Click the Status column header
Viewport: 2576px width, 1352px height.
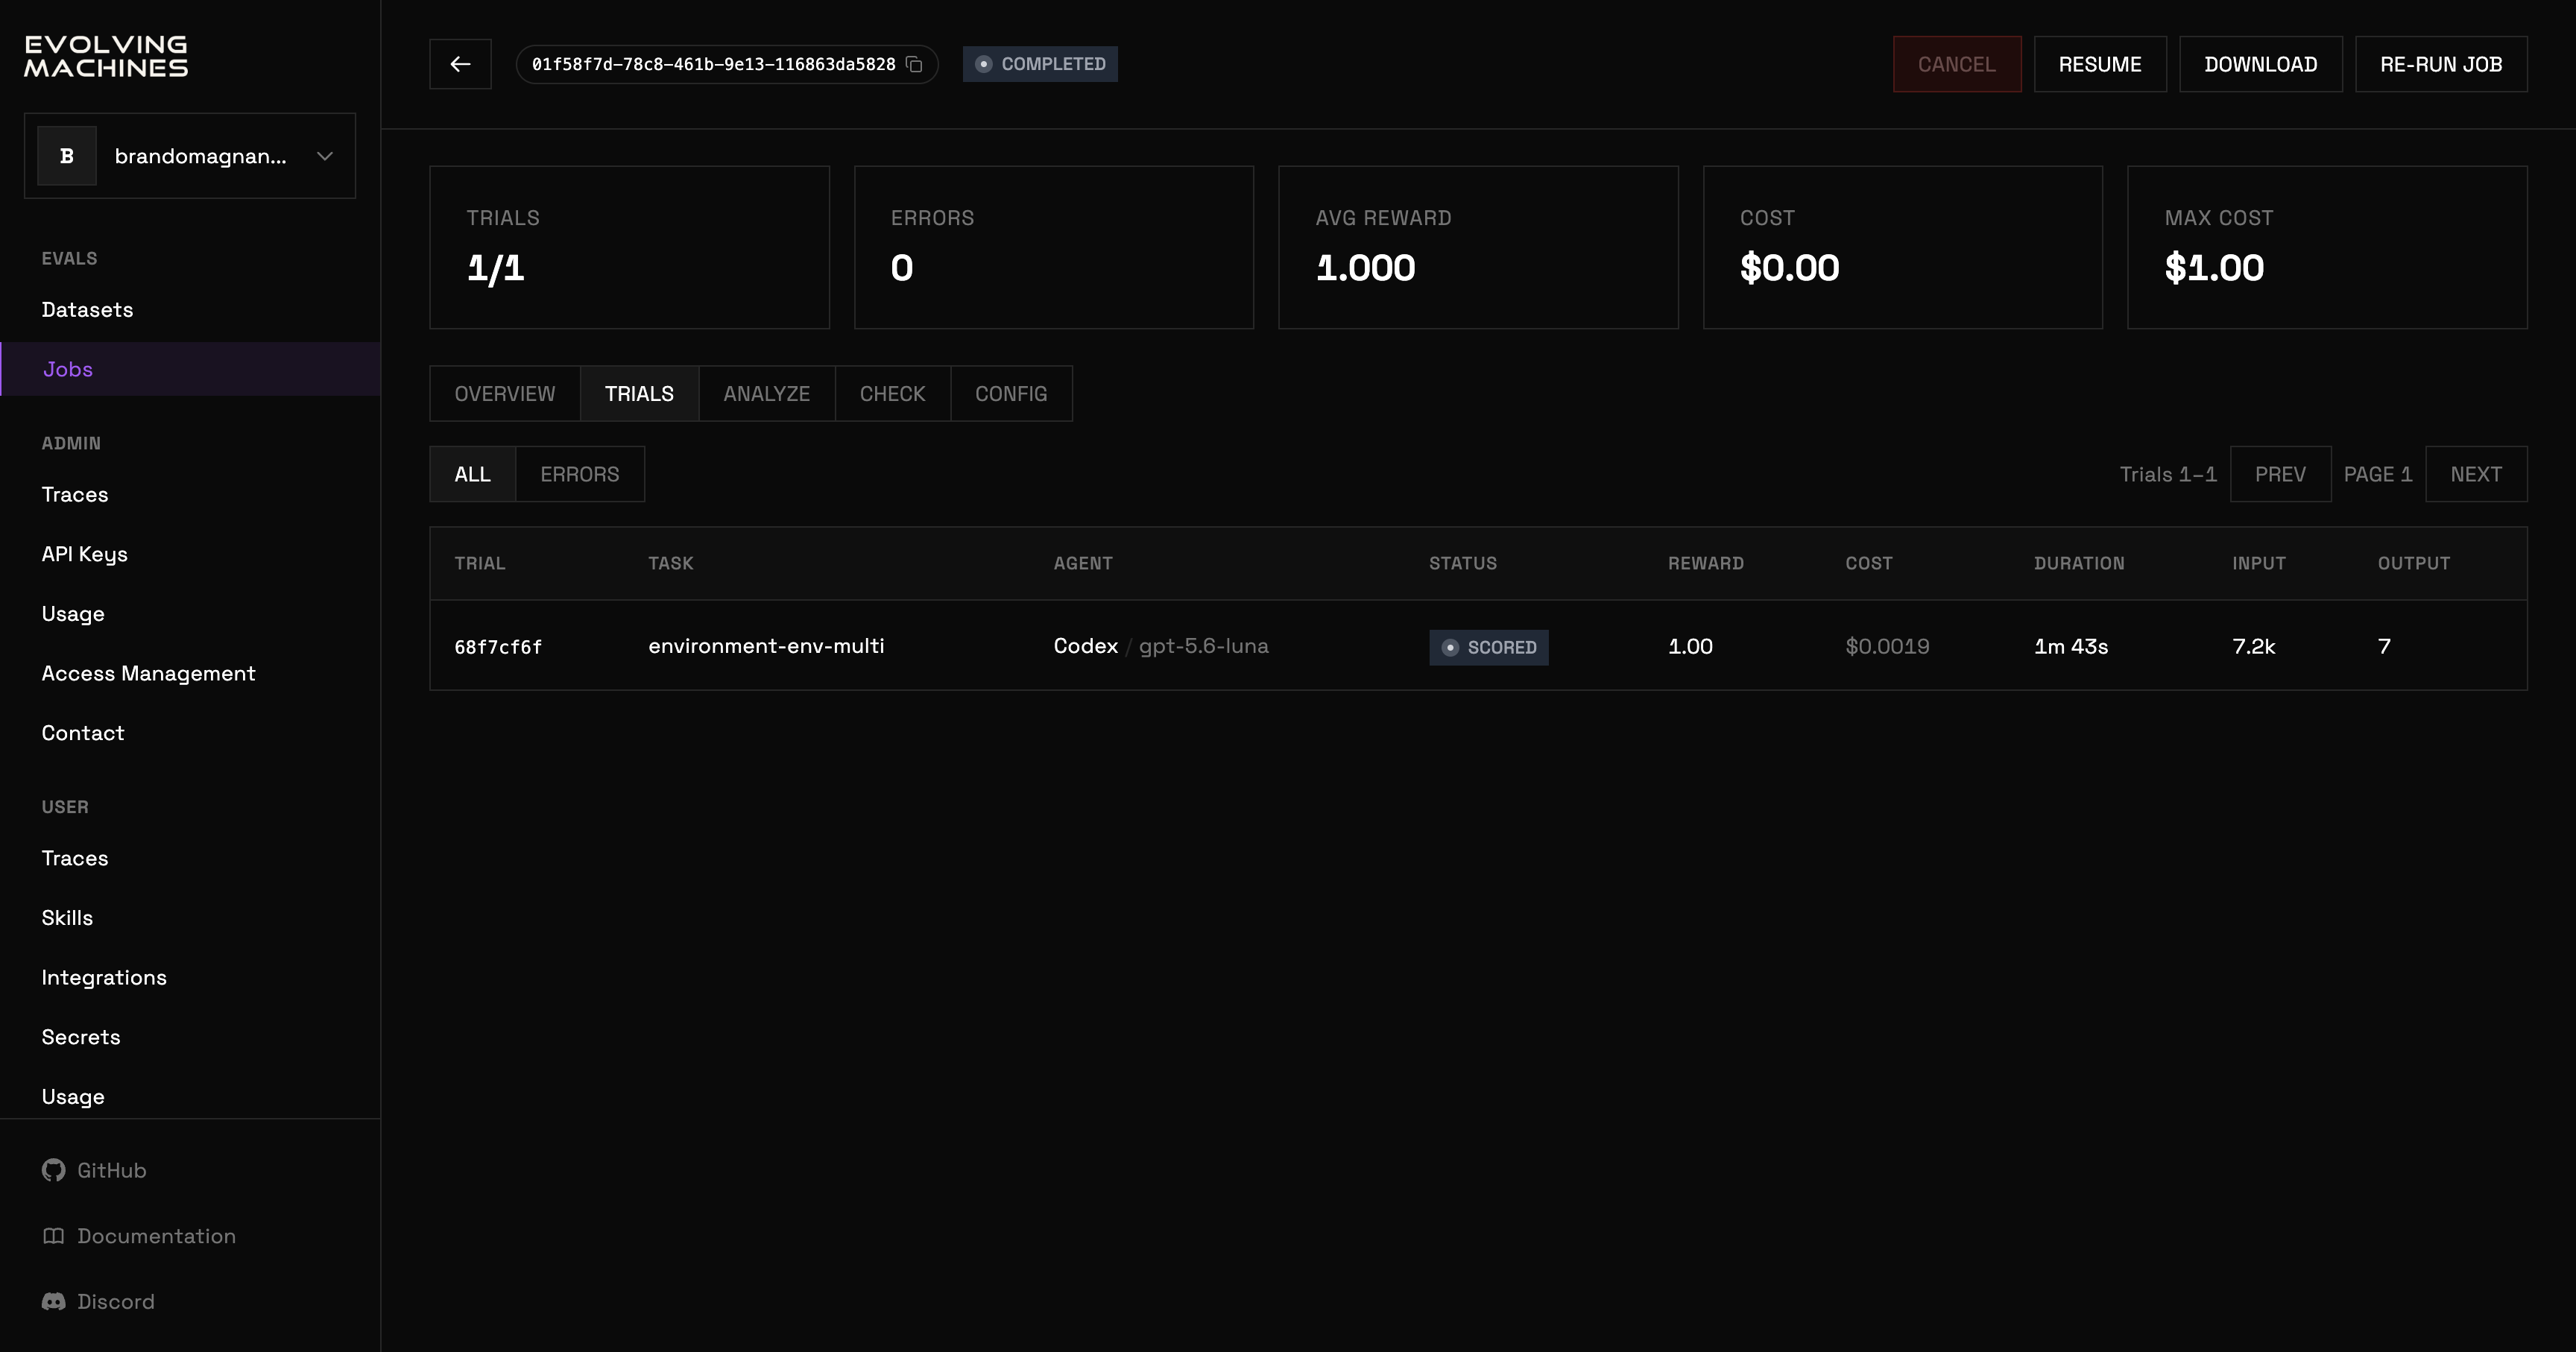[x=1463, y=563]
